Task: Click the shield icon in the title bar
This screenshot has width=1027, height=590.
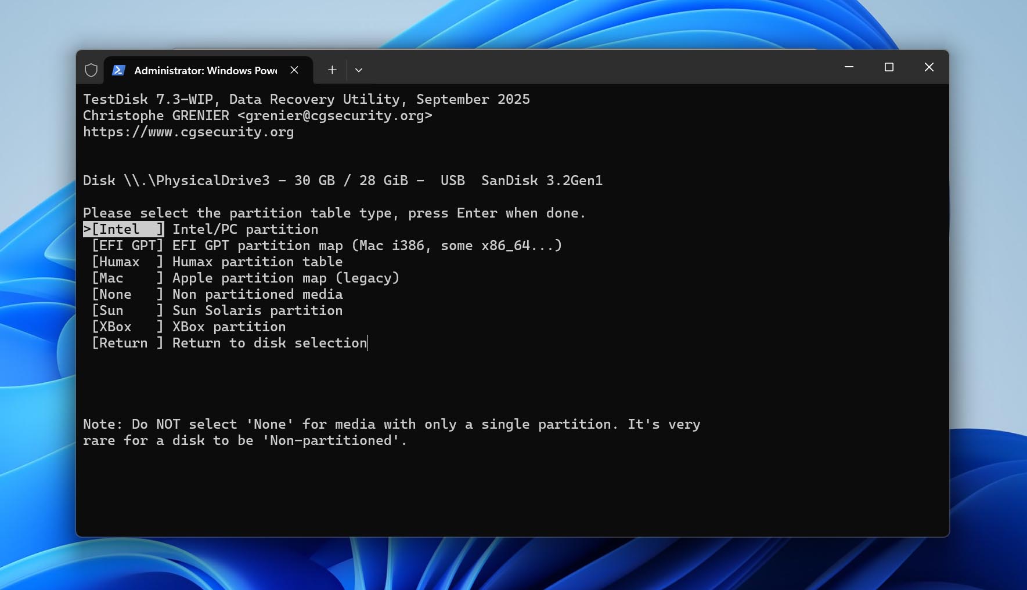Action: [x=91, y=70]
